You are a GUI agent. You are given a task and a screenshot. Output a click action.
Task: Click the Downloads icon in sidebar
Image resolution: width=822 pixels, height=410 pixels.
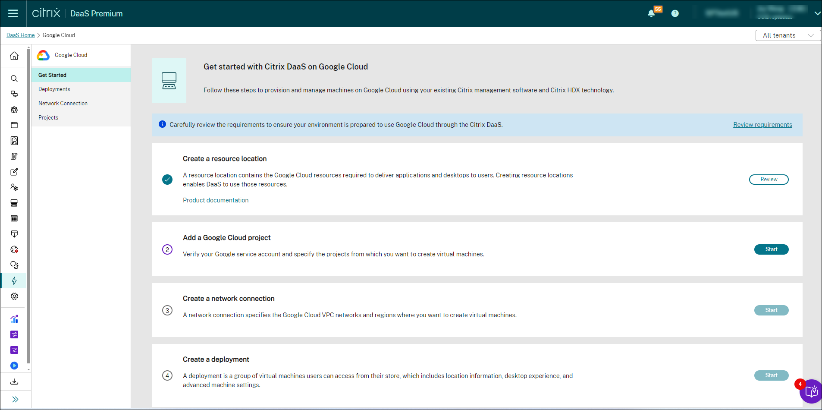tap(14, 382)
